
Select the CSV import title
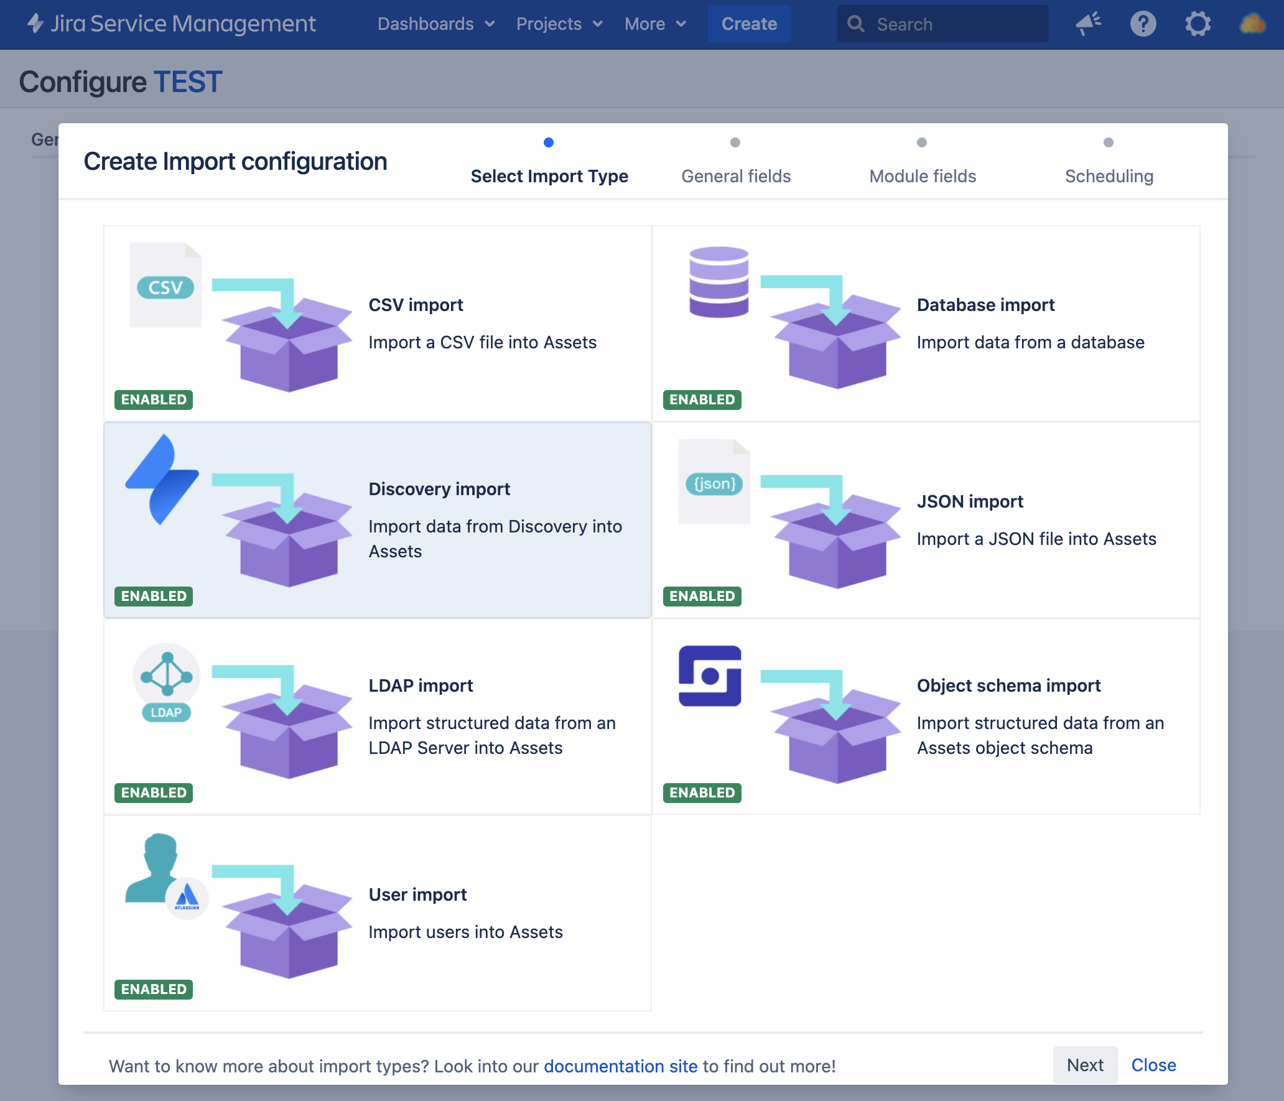coord(416,305)
